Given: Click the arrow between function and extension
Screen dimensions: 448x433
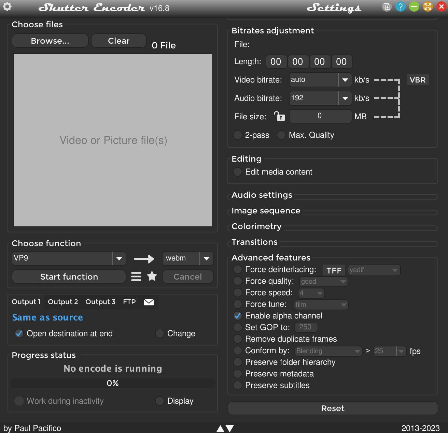Looking at the screenshot, I should 144,259.
